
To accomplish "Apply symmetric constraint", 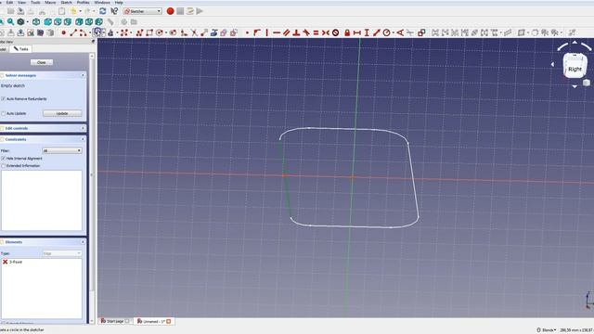I will pyautogui.click(x=326, y=33).
